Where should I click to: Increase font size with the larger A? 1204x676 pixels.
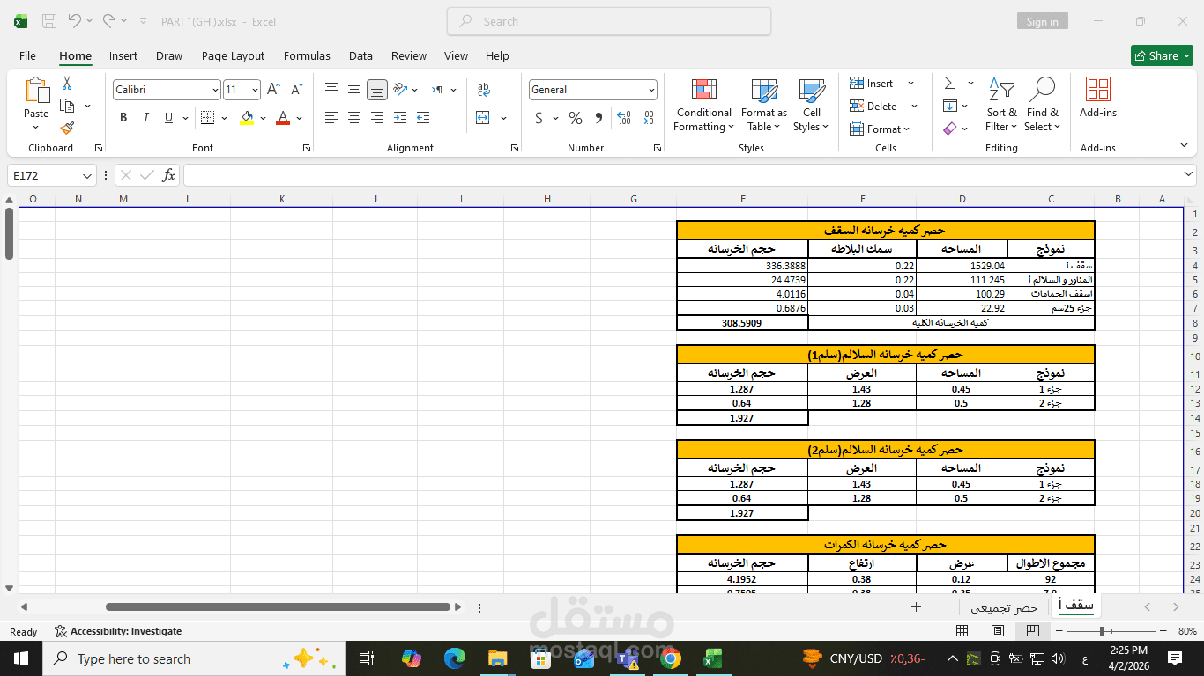tap(273, 90)
